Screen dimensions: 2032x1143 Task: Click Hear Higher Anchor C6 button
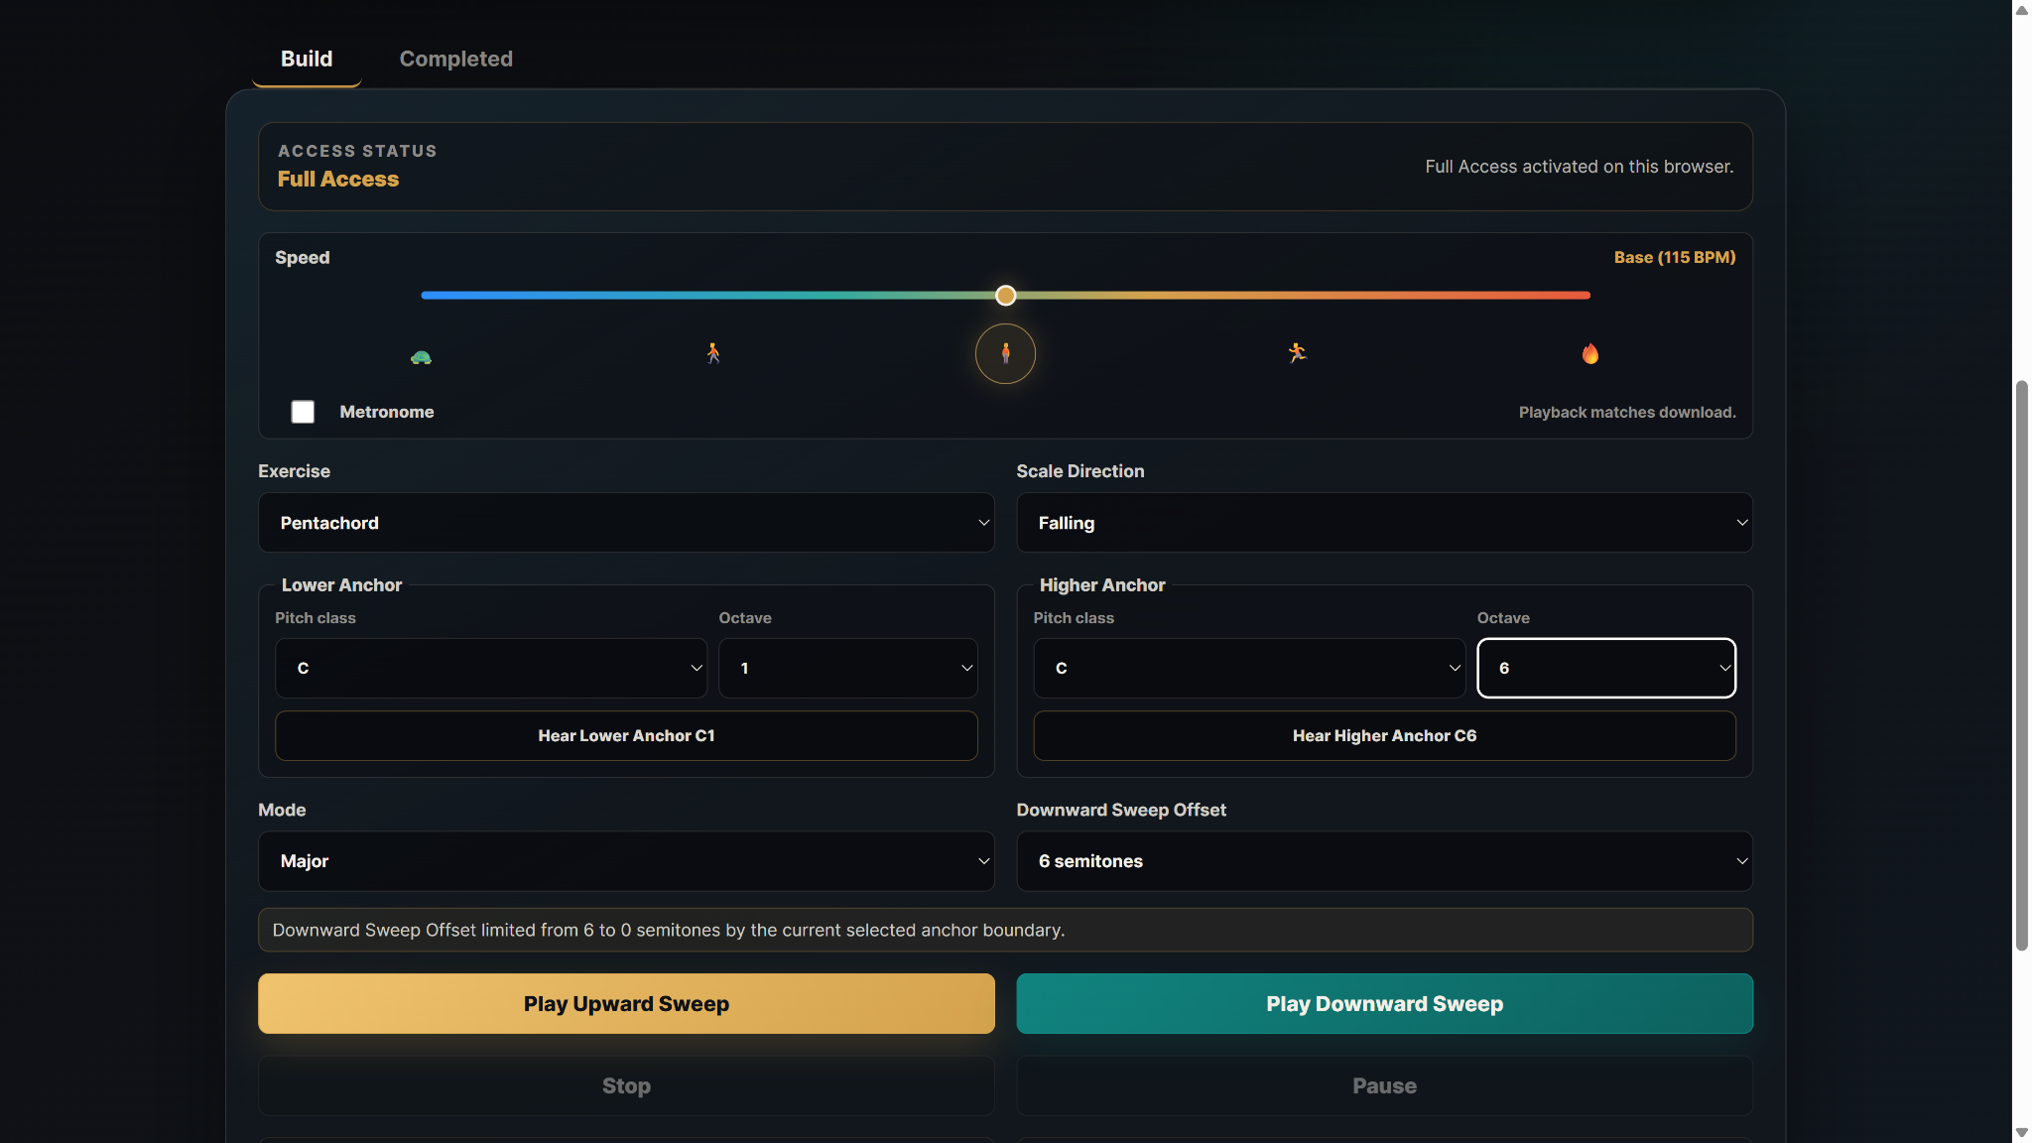[x=1384, y=735]
